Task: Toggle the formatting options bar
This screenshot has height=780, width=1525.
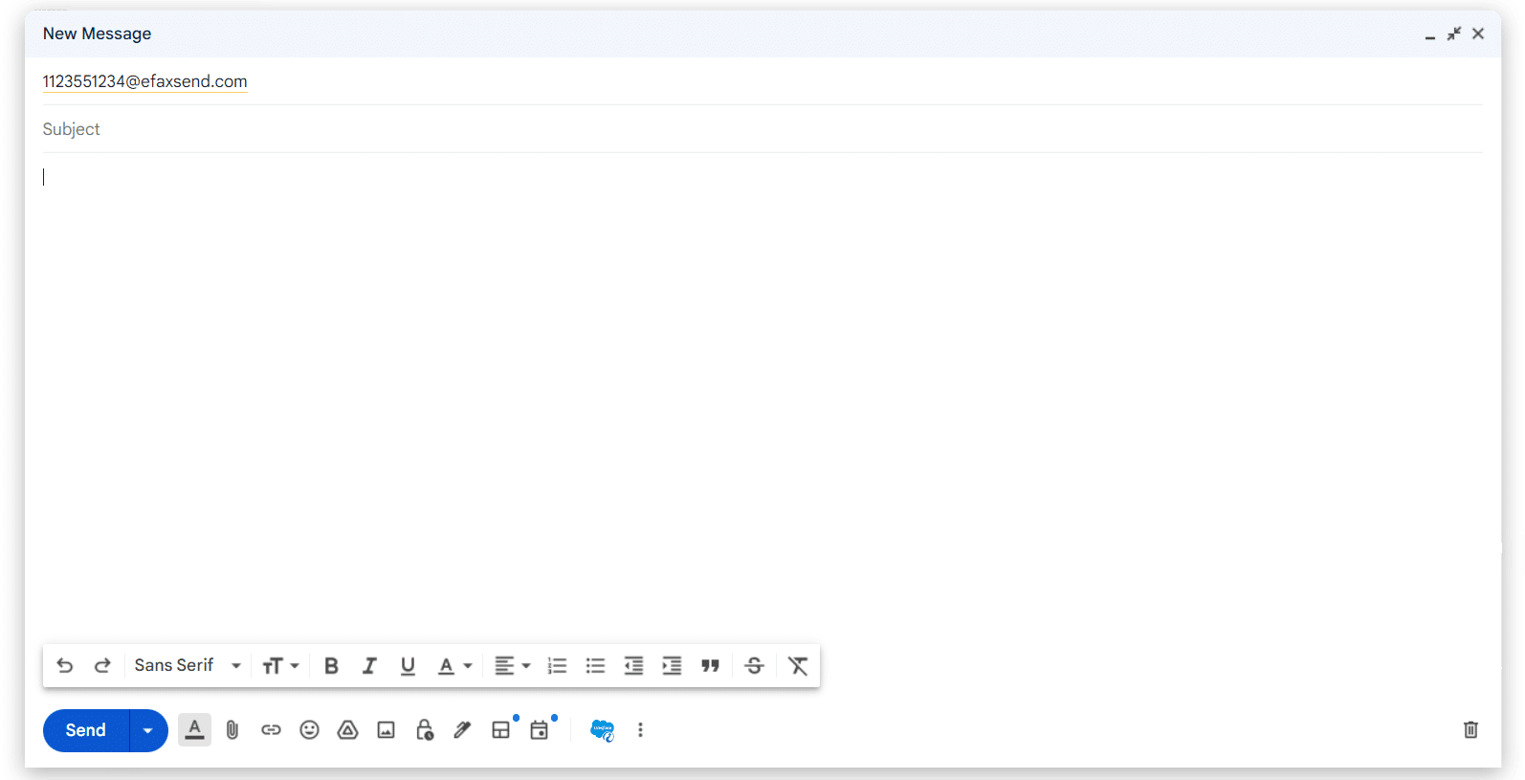Action: [194, 730]
